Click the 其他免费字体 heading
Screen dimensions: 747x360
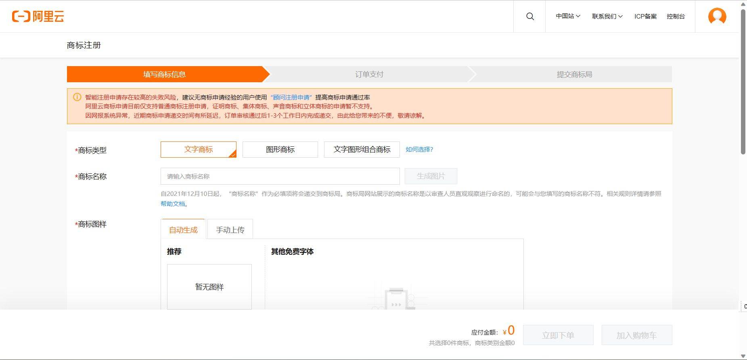[292, 252]
